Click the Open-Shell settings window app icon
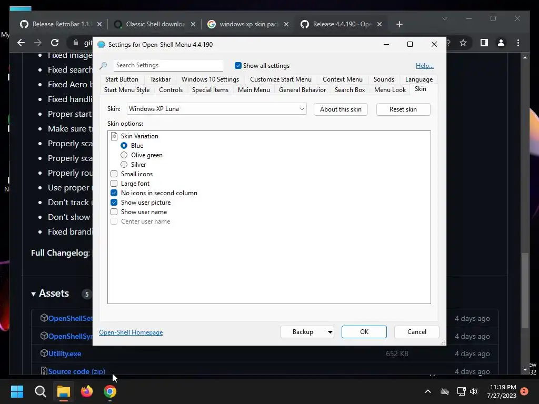Screen dimensions: 539x404 (101, 45)
